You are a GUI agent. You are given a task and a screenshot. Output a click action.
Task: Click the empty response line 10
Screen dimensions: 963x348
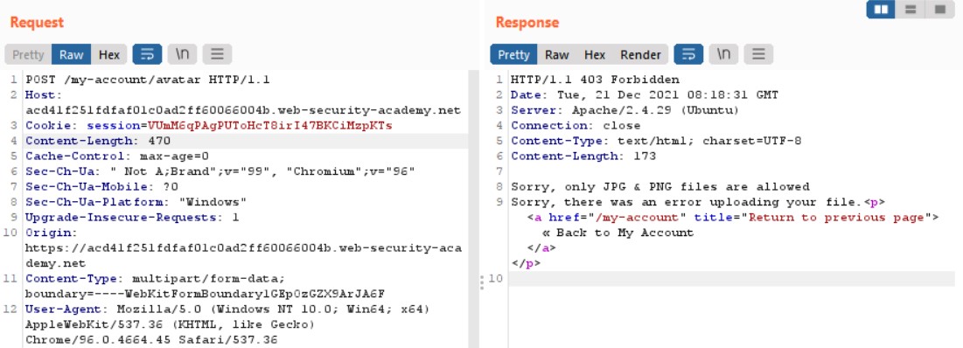point(731,279)
